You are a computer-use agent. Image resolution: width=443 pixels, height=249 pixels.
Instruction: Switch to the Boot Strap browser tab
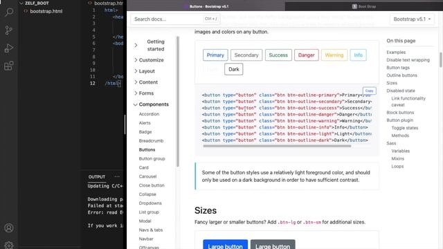(364, 6)
